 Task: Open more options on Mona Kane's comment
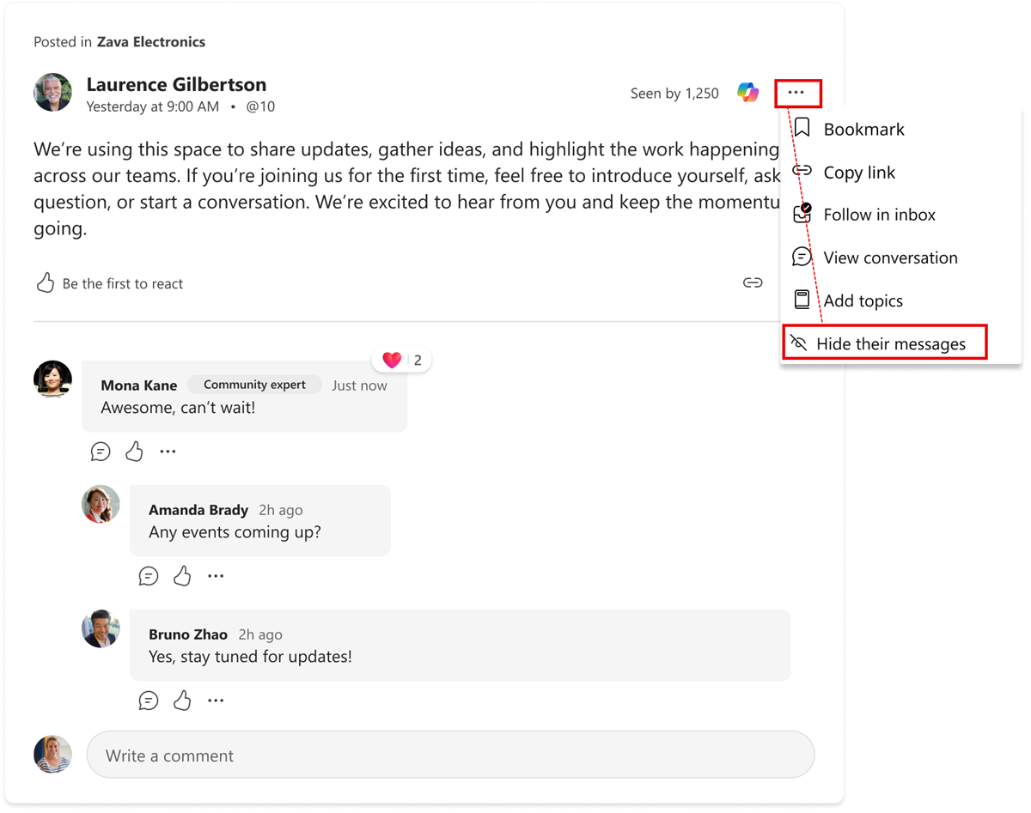coord(168,450)
